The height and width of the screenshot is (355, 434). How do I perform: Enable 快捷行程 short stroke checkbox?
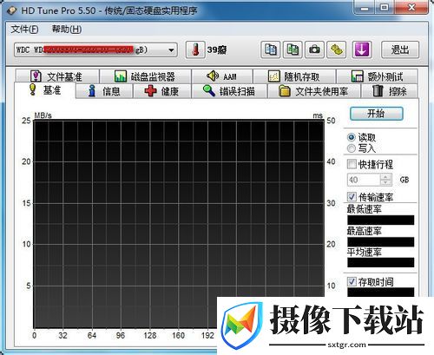352,164
